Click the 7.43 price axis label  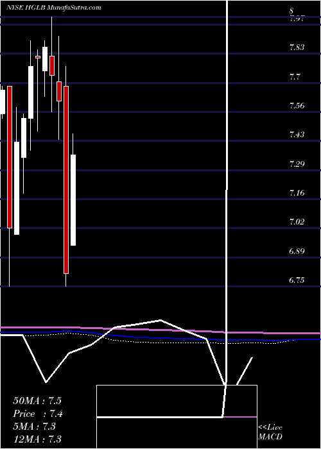(x=297, y=135)
